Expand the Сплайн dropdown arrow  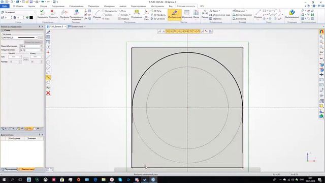(x=130, y=15)
